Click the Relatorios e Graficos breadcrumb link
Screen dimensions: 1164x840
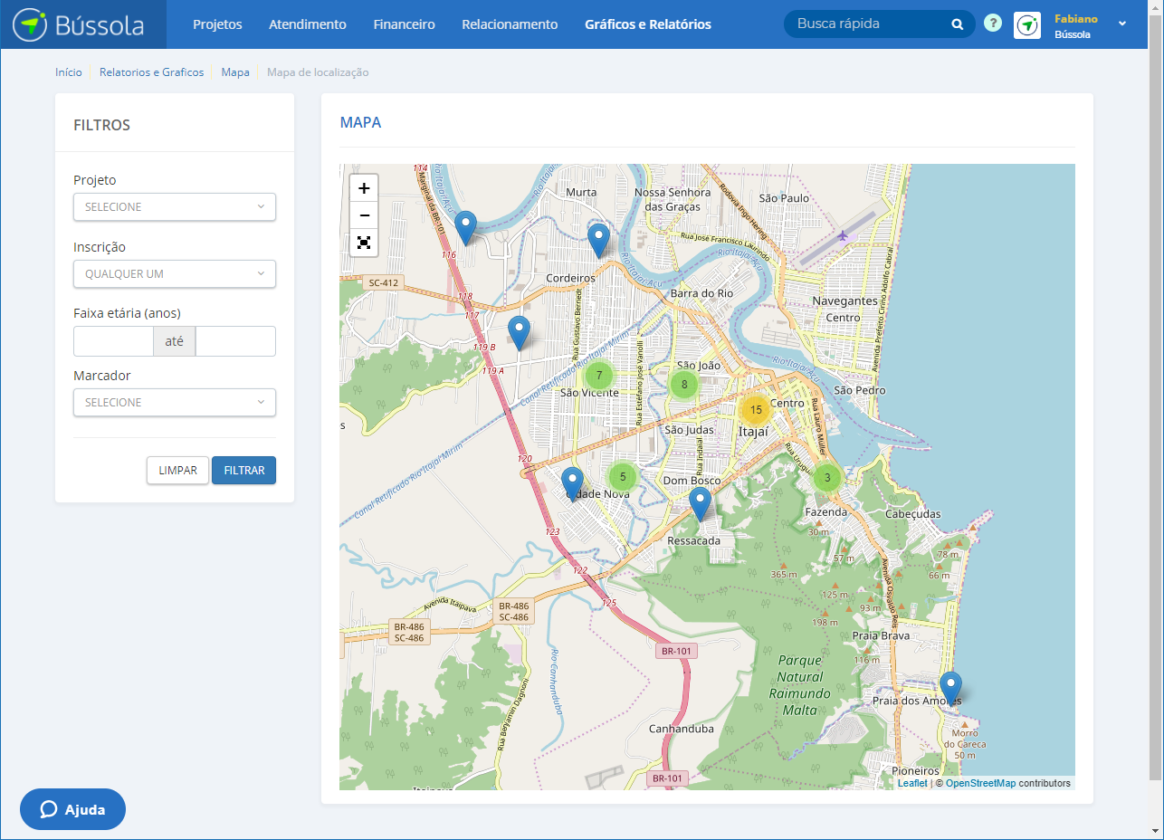(151, 72)
